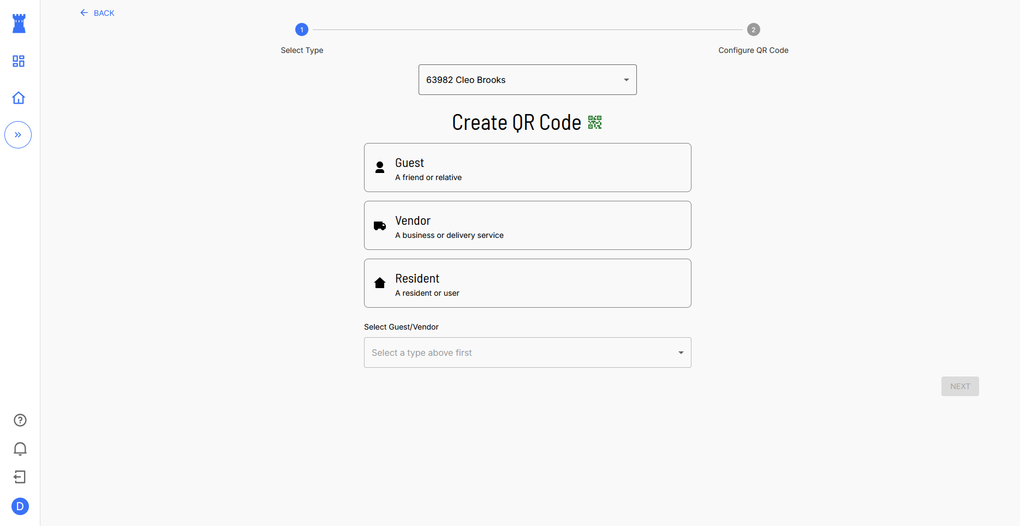The image size is (1020, 526).
Task: Click the Select Type step 1
Action: tap(302, 29)
